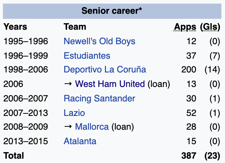Click the Total row label
225x163 pixels.
tap(14, 155)
